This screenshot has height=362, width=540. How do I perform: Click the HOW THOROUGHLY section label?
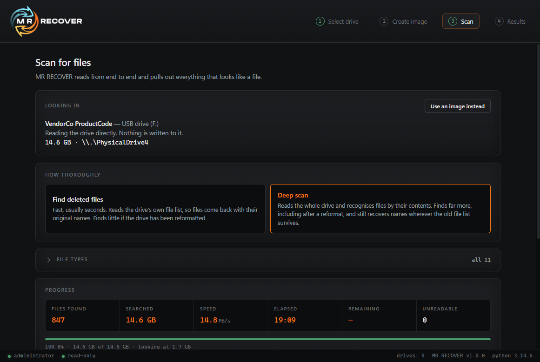pyautogui.click(x=73, y=175)
